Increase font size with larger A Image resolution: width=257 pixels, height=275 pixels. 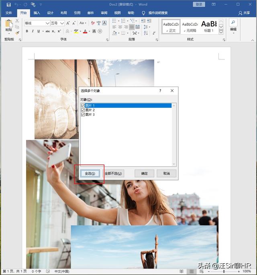(x=68, y=23)
